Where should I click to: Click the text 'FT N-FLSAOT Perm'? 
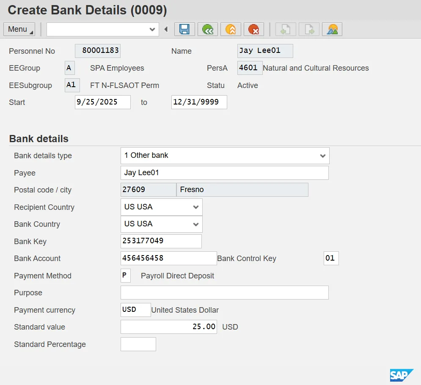pyautogui.click(x=124, y=85)
